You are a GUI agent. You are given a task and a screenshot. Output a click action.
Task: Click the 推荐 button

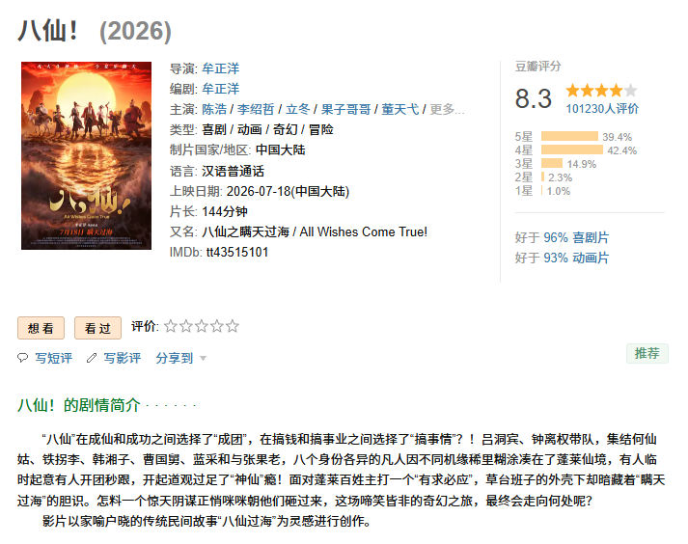(x=647, y=353)
